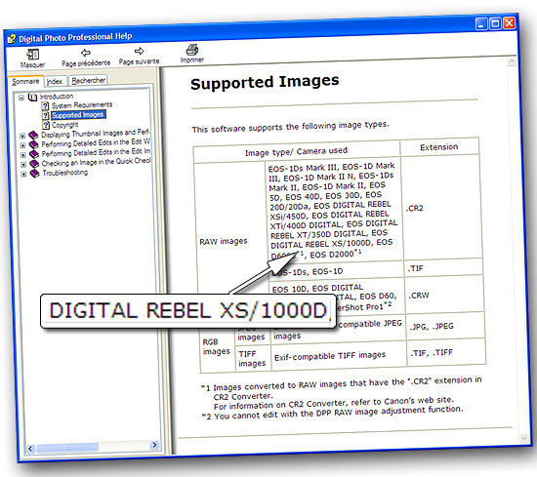Click the purple book icon beside Displaying Thumbnail Images
The height and width of the screenshot is (477, 537).
(x=33, y=136)
